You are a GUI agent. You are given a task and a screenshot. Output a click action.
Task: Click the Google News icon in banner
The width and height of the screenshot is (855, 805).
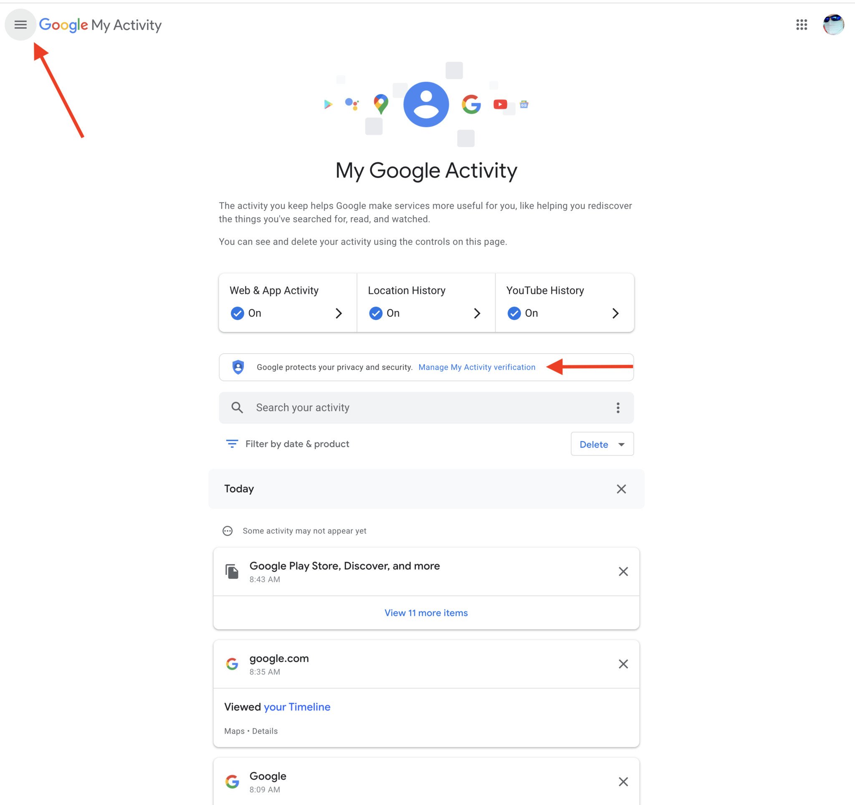point(524,104)
